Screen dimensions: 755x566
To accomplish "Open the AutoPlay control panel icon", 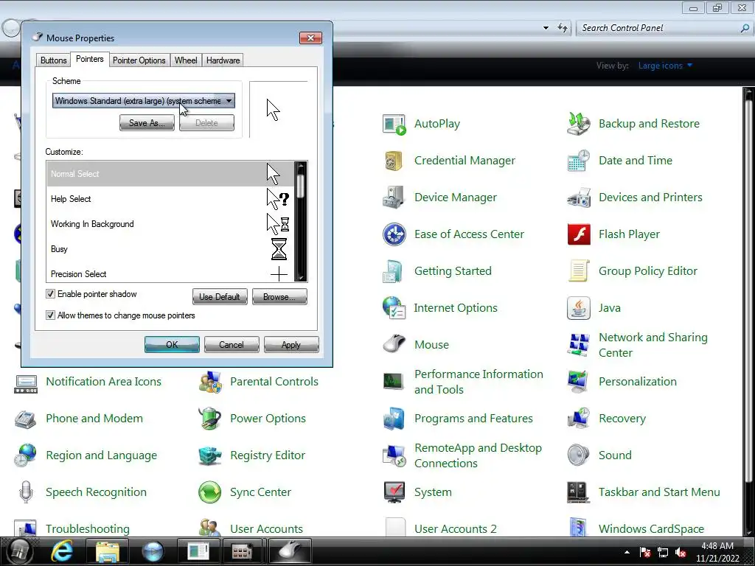I will (394, 124).
